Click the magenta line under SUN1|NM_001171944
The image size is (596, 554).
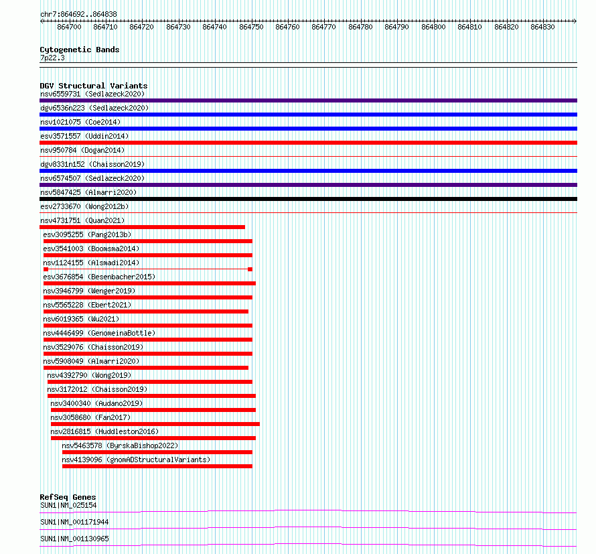tap(308, 528)
